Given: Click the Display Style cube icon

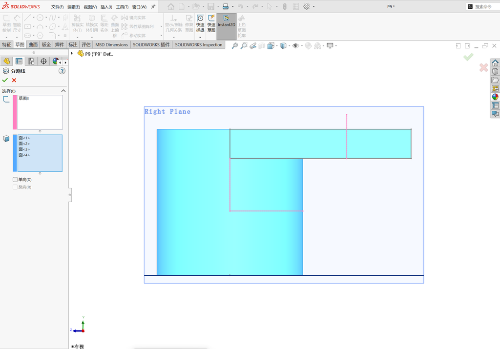Looking at the screenshot, I should point(283,46).
